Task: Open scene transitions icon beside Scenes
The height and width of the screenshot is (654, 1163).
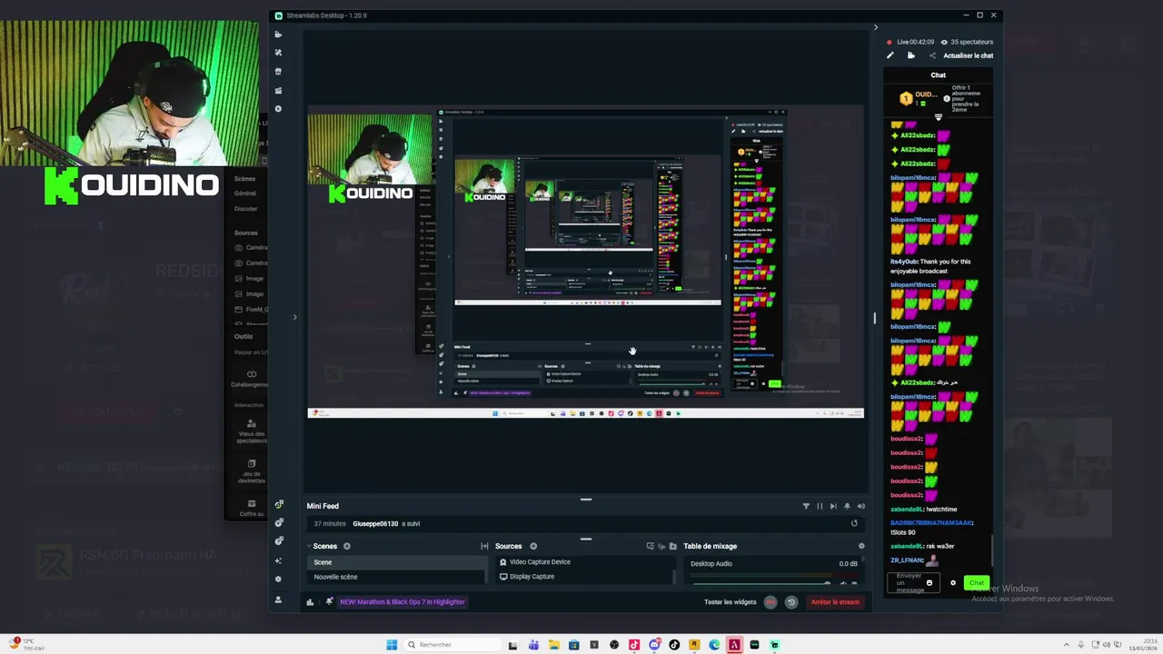Action: (x=484, y=546)
